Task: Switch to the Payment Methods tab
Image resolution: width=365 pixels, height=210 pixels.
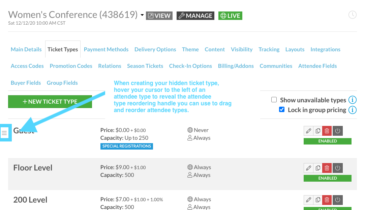Action: pyautogui.click(x=106, y=49)
